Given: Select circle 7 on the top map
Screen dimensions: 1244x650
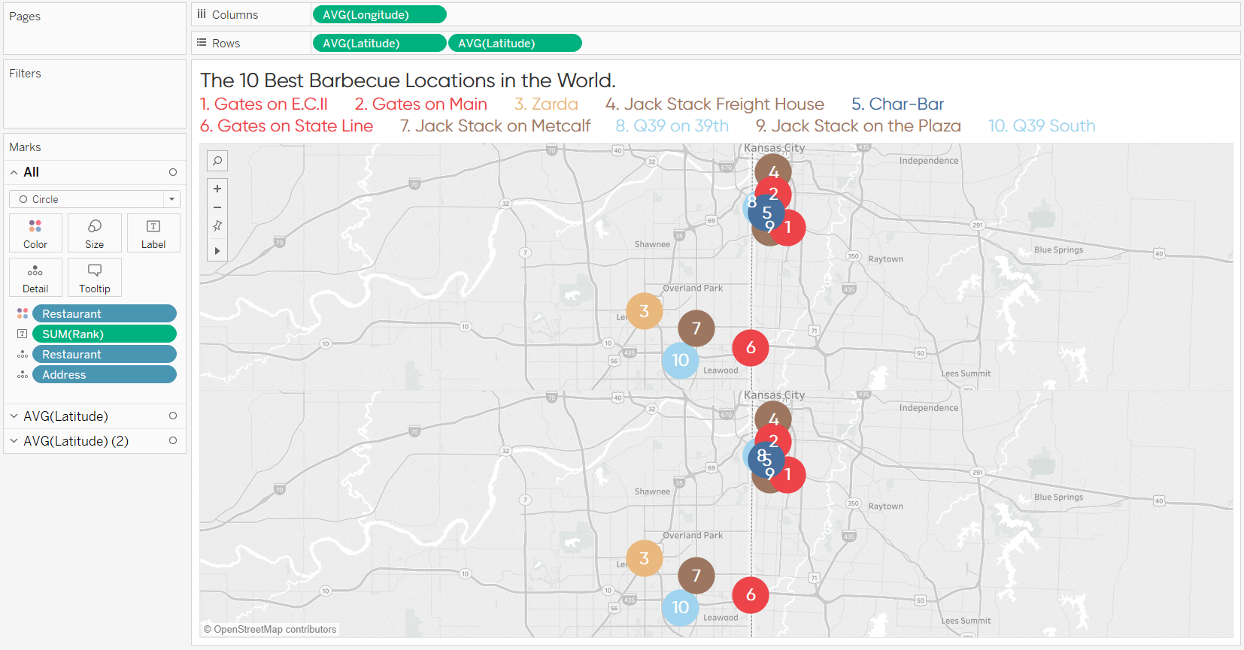Looking at the screenshot, I should pos(696,328).
